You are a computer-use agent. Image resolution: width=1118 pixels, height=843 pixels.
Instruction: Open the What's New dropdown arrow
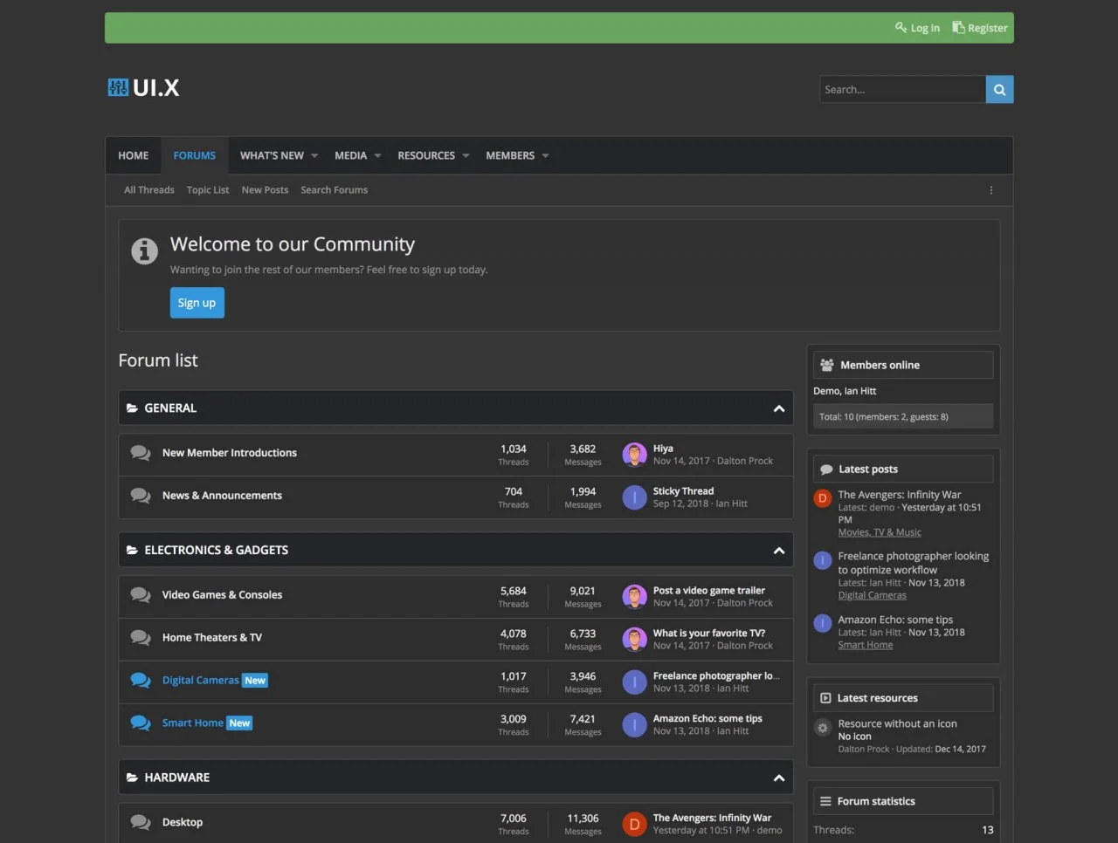click(314, 156)
